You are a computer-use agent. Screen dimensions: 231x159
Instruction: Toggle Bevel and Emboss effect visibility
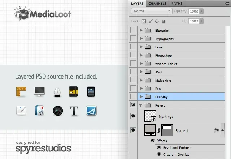[159, 147]
